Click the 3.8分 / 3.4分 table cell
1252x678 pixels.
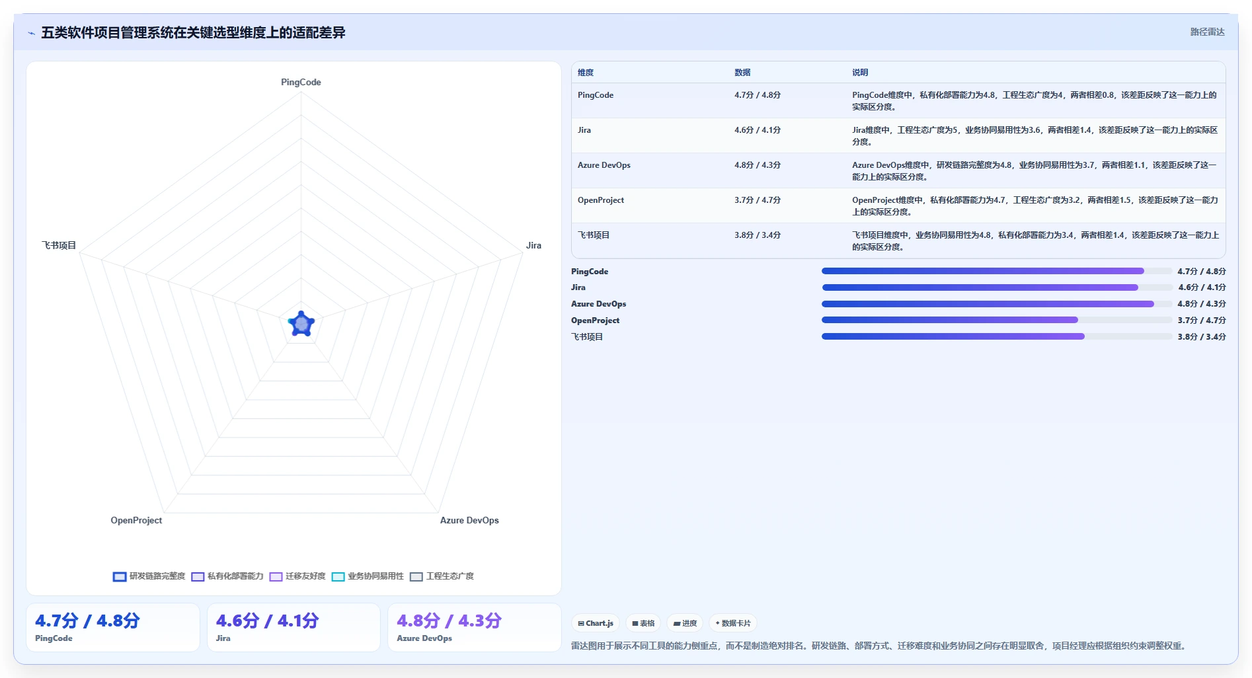(758, 235)
